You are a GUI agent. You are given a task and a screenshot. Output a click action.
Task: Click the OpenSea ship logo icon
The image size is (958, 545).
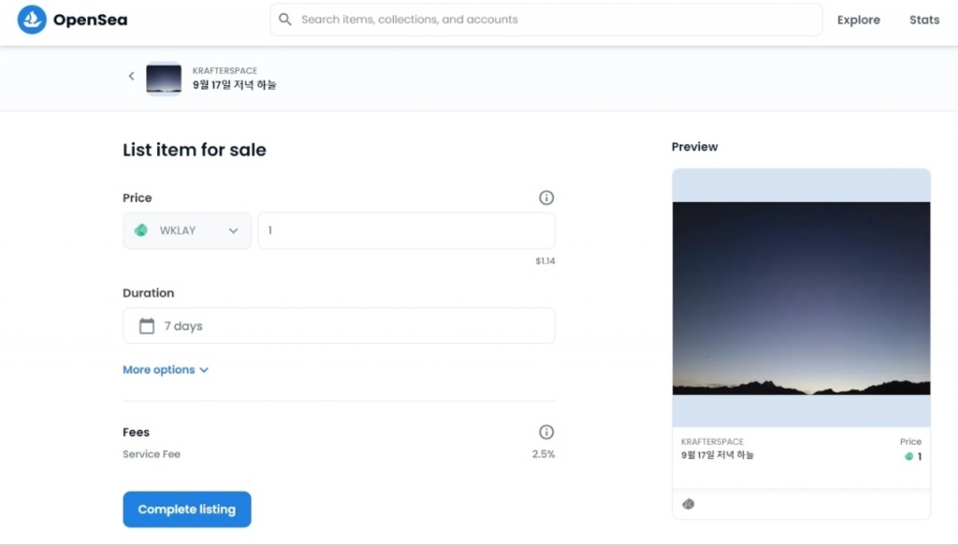tap(32, 20)
